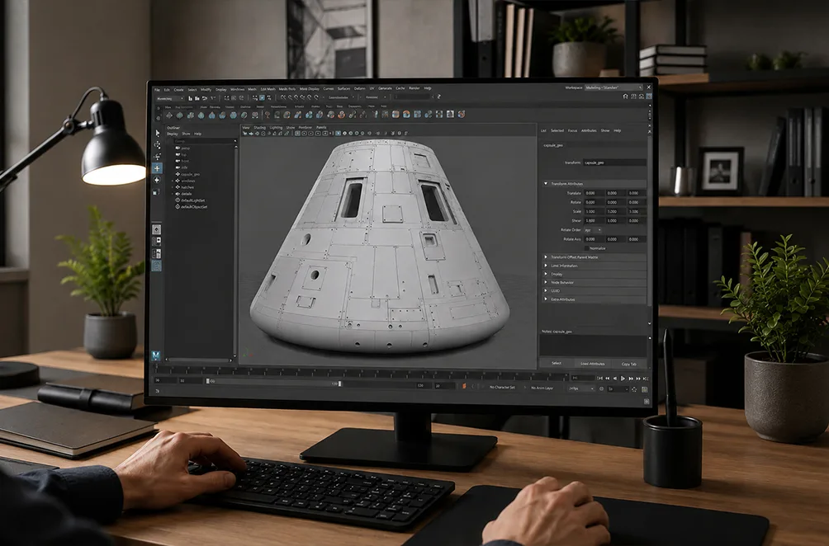Toggle the Normalize checkbox
The height and width of the screenshot is (546, 829).
tap(586, 248)
